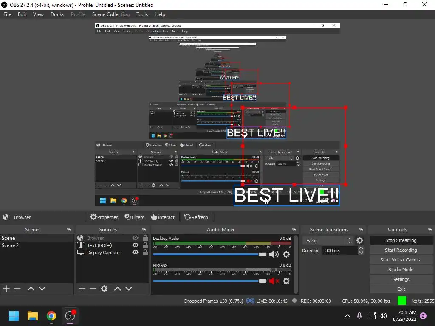The width and height of the screenshot is (435, 326).
Task: Open File Explorer from the taskbar
Action: [x=32, y=316]
